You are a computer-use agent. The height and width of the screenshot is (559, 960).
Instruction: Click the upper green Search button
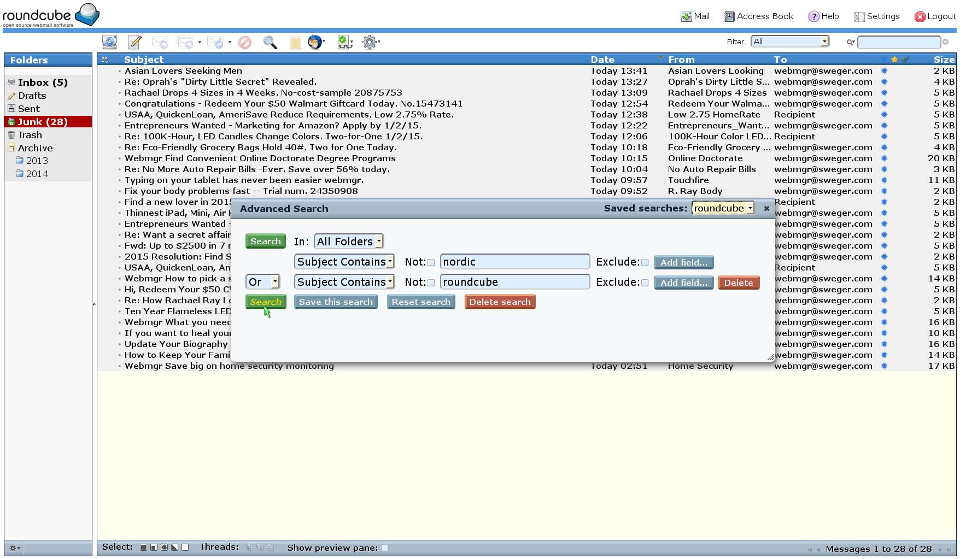coord(266,242)
